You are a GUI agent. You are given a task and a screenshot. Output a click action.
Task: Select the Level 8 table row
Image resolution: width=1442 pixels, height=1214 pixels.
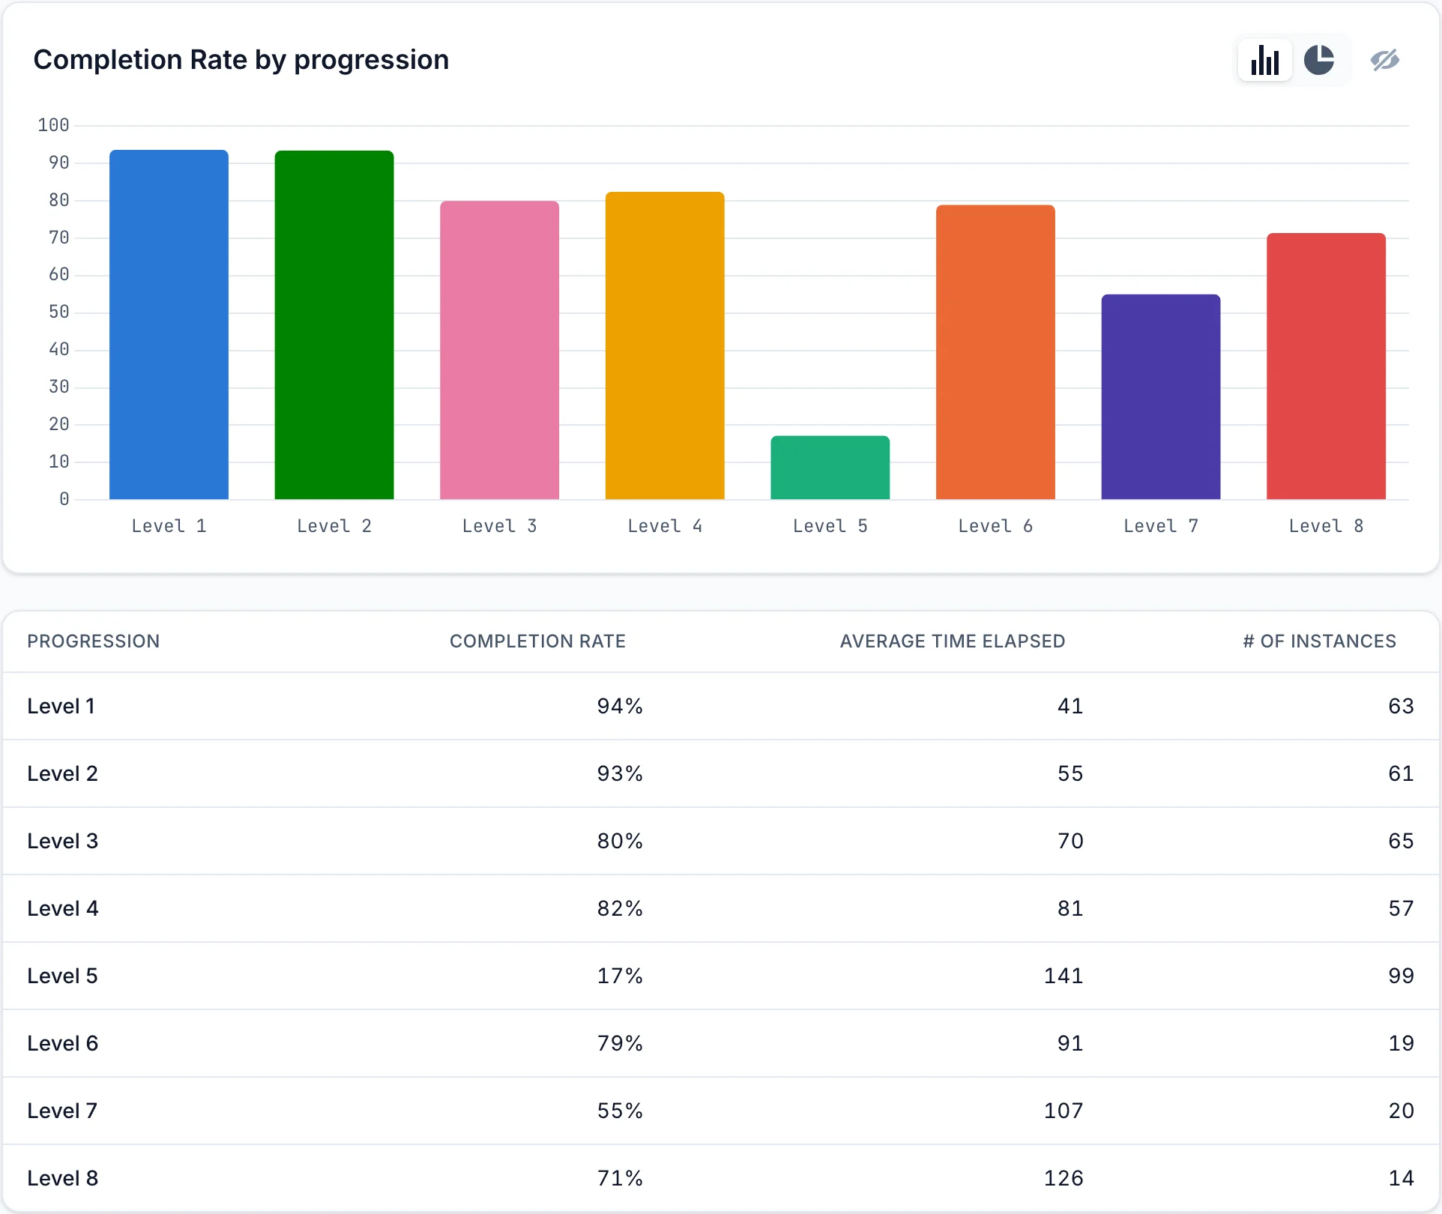point(721,1178)
